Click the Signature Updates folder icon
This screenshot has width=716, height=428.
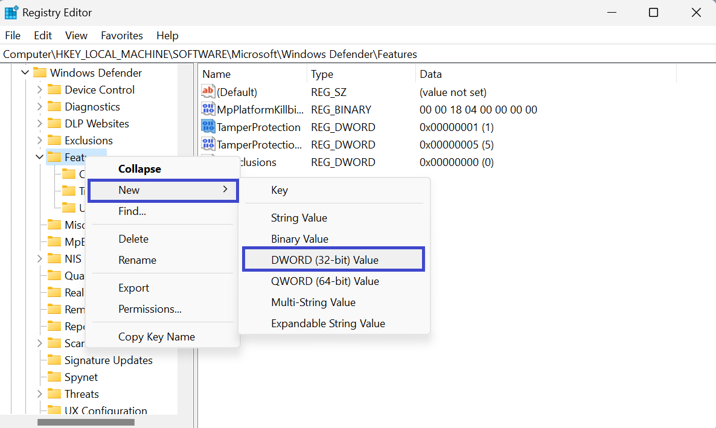55,360
